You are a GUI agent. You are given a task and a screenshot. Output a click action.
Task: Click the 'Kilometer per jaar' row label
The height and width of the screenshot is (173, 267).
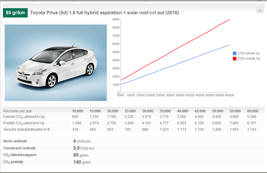[18, 111]
